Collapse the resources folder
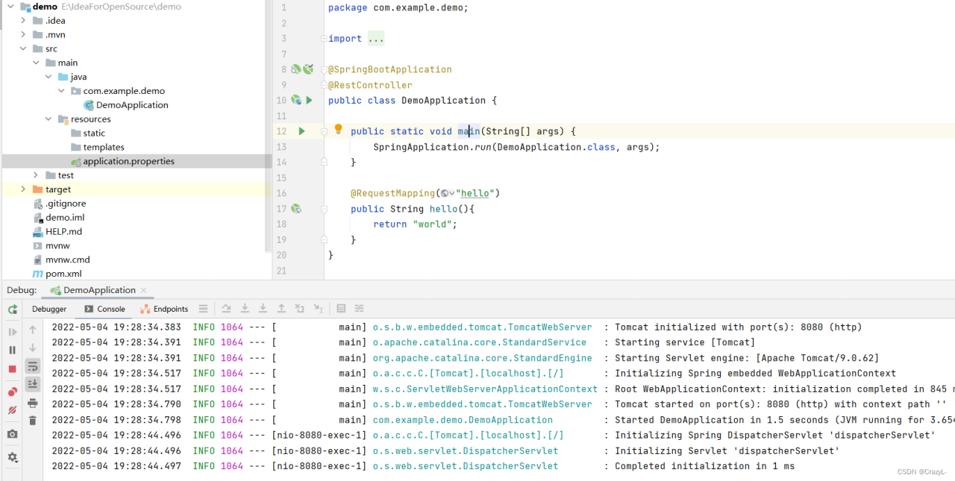Image resolution: width=955 pixels, height=481 pixels. (48, 119)
